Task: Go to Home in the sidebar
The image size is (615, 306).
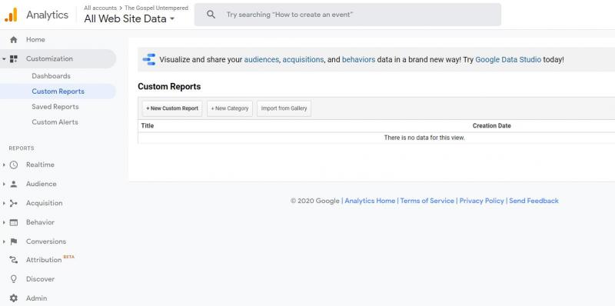Action: pos(35,40)
